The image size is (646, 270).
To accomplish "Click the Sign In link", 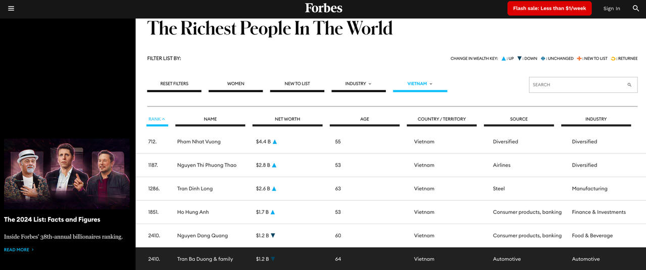I will click(611, 9).
